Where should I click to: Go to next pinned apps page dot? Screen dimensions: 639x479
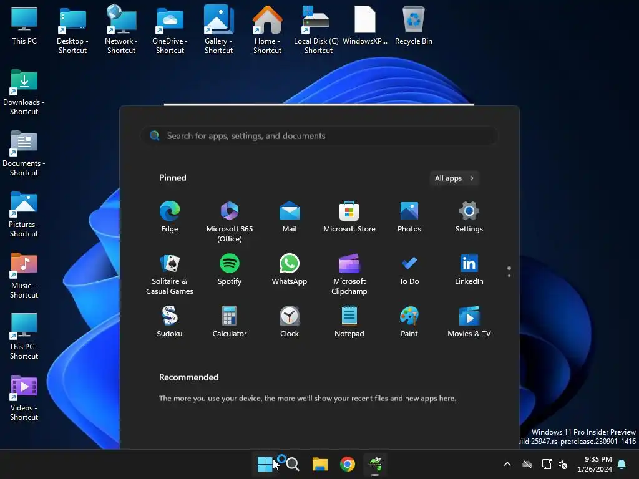509,276
